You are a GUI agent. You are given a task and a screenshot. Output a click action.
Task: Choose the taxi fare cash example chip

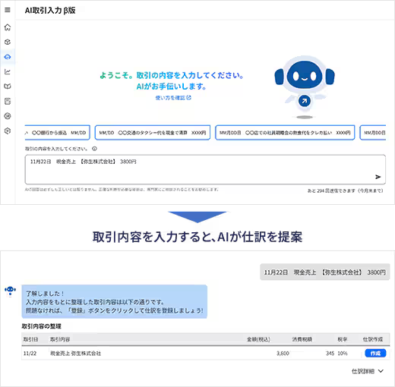pyautogui.click(x=153, y=133)
